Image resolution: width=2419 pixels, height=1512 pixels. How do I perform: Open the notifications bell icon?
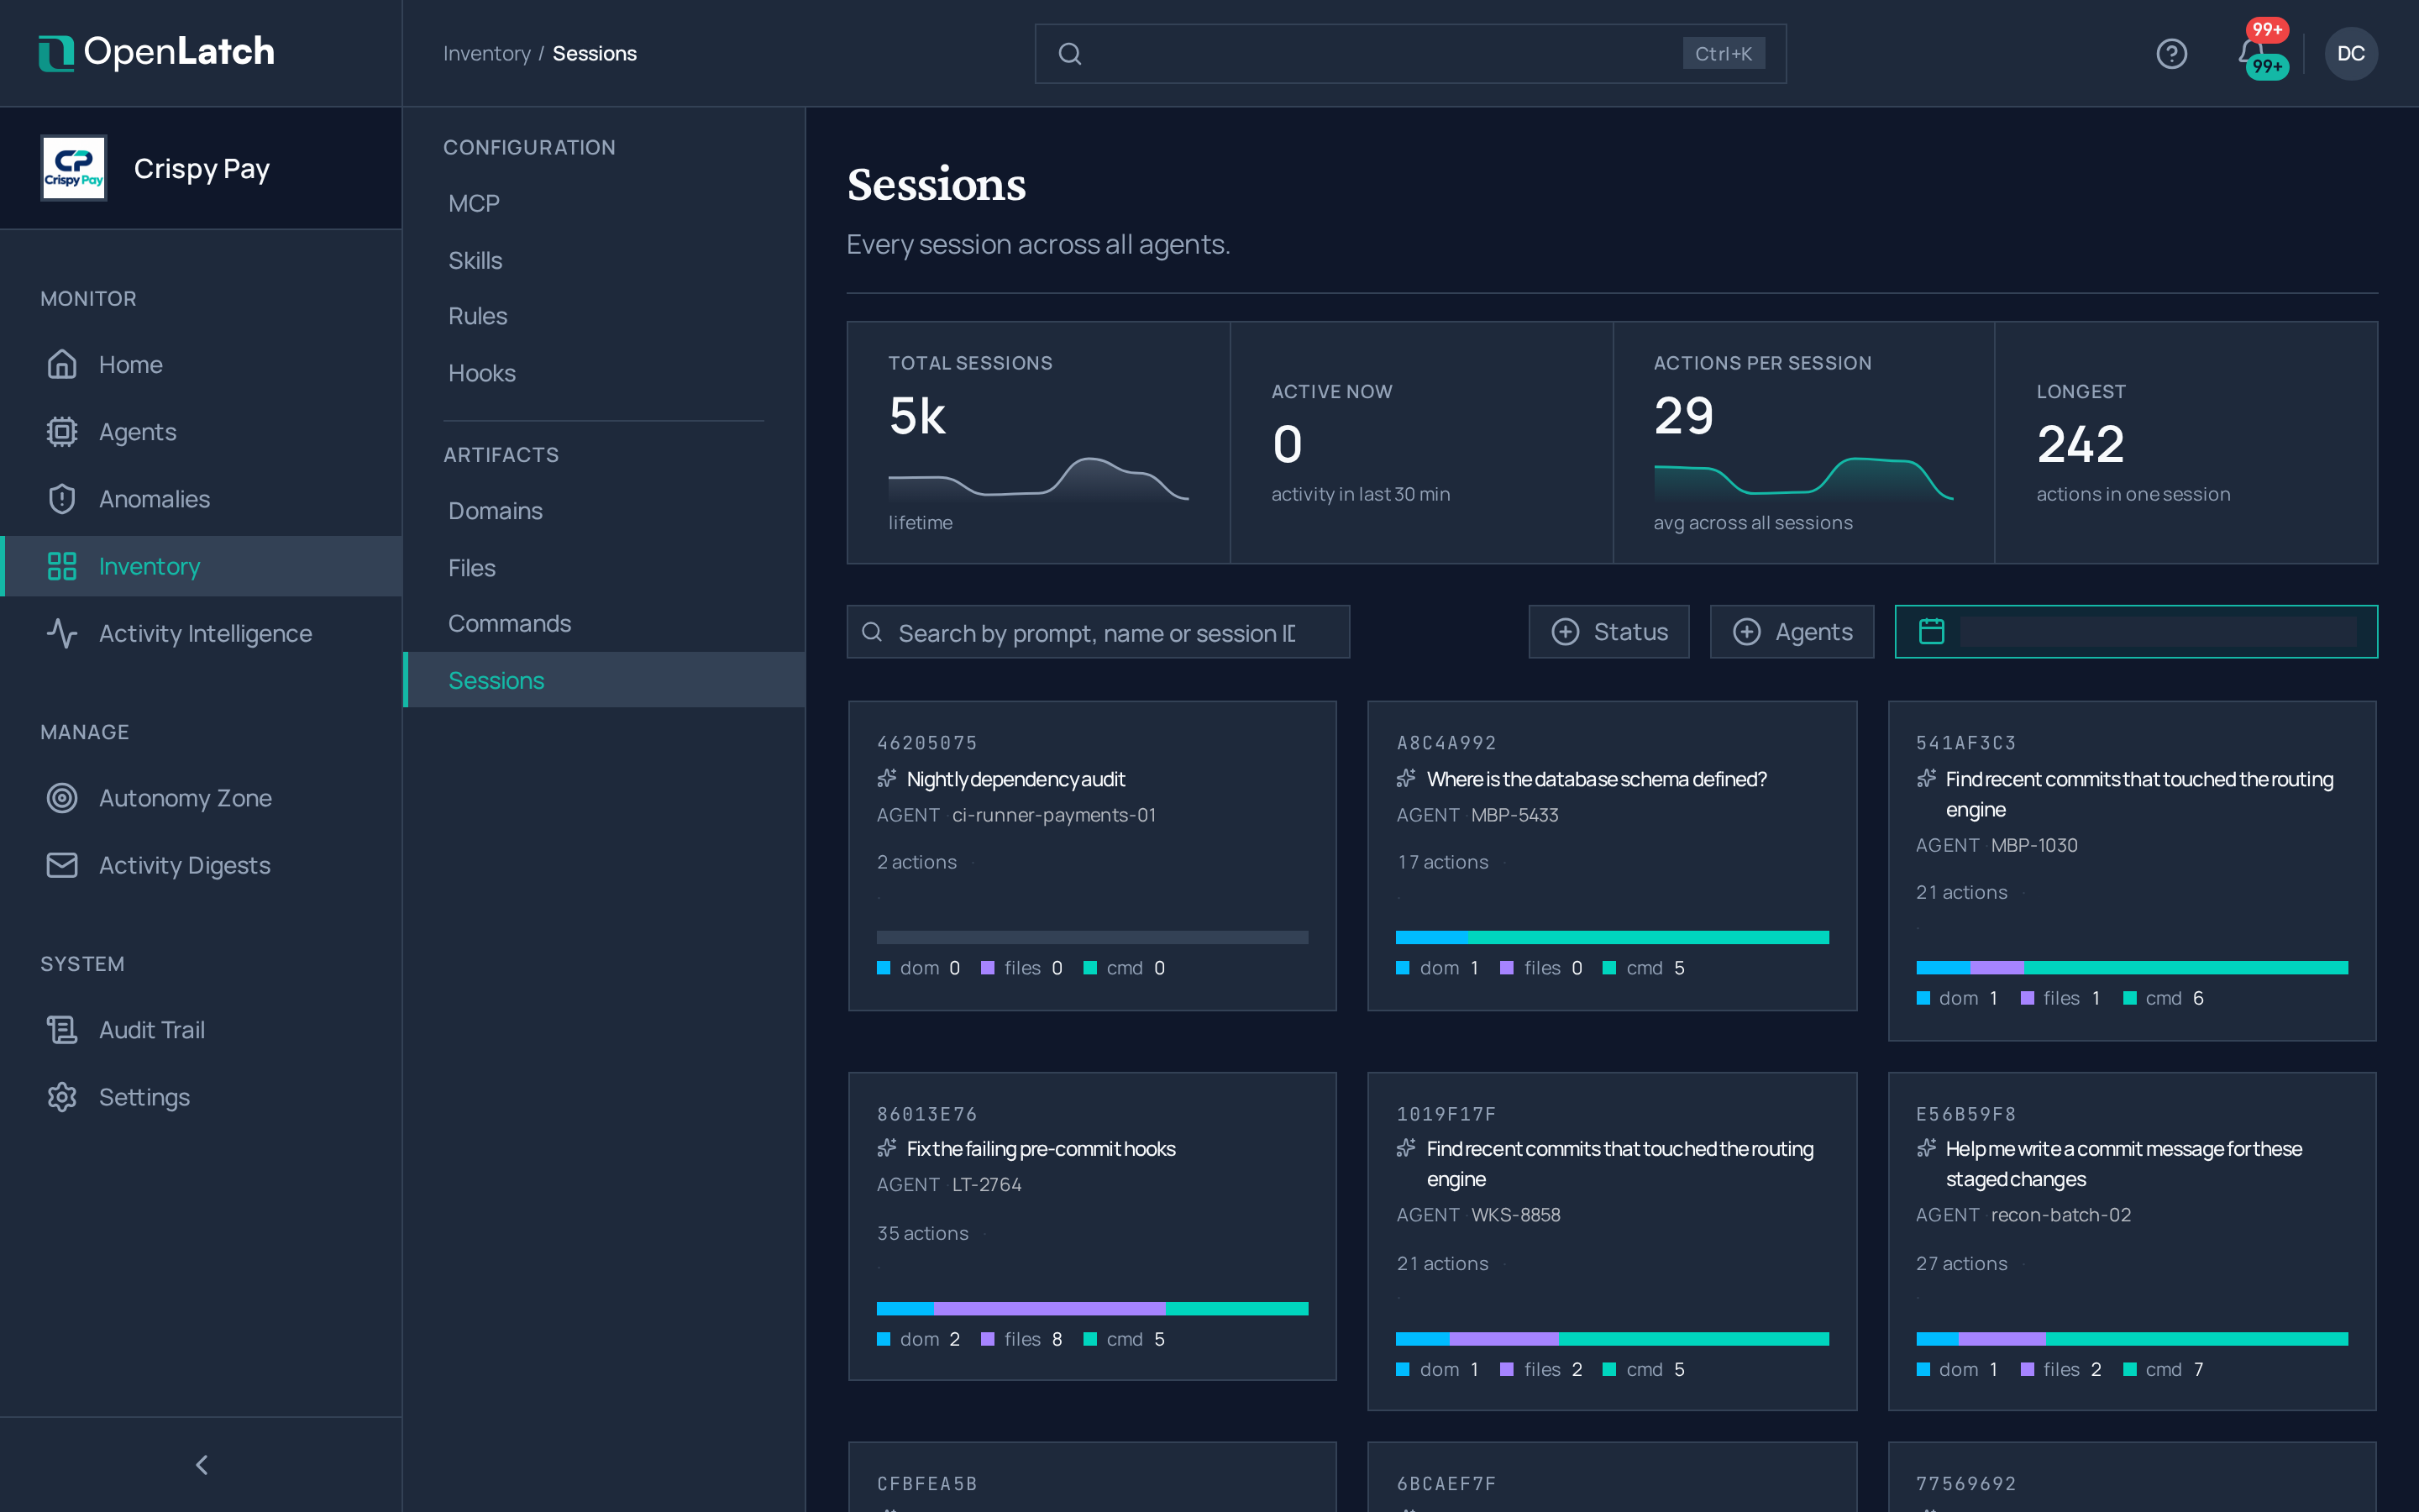(x=2251, y=53)
